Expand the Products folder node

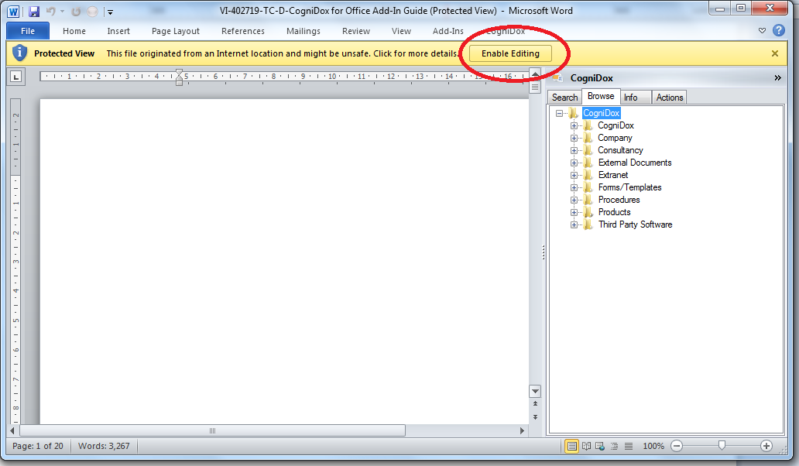(x=574, y=212)
